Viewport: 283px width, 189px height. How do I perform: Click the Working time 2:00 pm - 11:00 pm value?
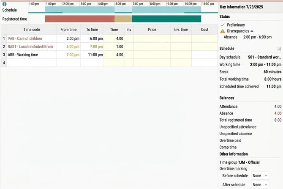click(266, 65)
